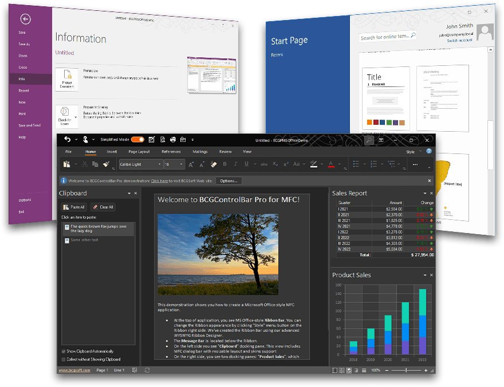Click the multilevel list icon

pyautogui.click(x=391, y=164)
